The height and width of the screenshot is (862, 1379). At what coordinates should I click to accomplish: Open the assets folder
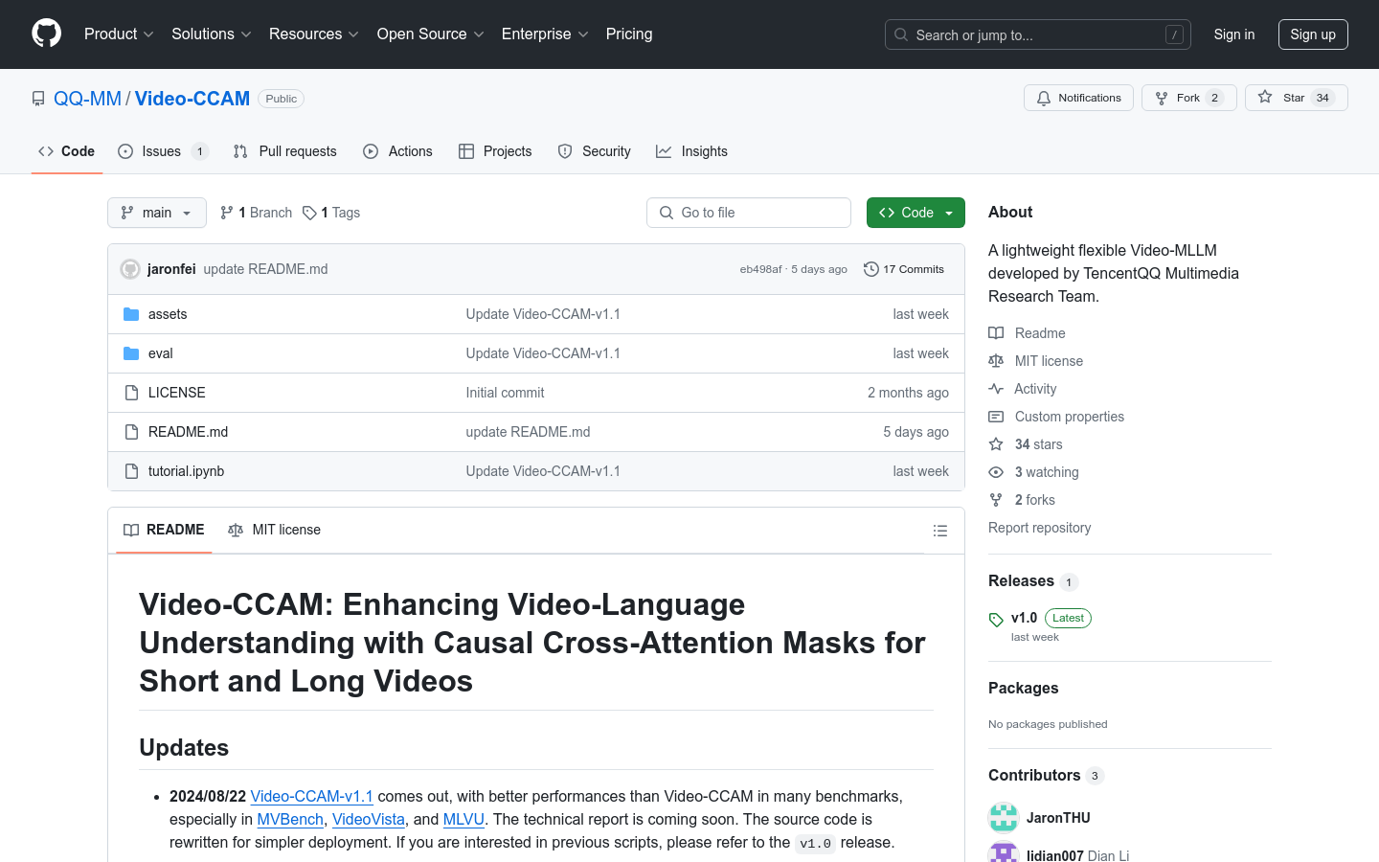[168, 314]
